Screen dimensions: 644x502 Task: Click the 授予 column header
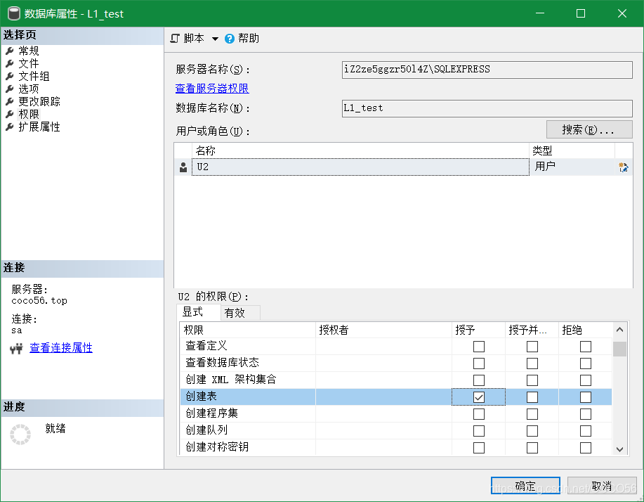(x=478, y=330)
